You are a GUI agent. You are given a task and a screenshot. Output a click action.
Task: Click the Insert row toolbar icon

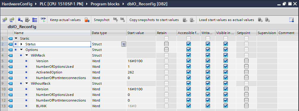5,20
